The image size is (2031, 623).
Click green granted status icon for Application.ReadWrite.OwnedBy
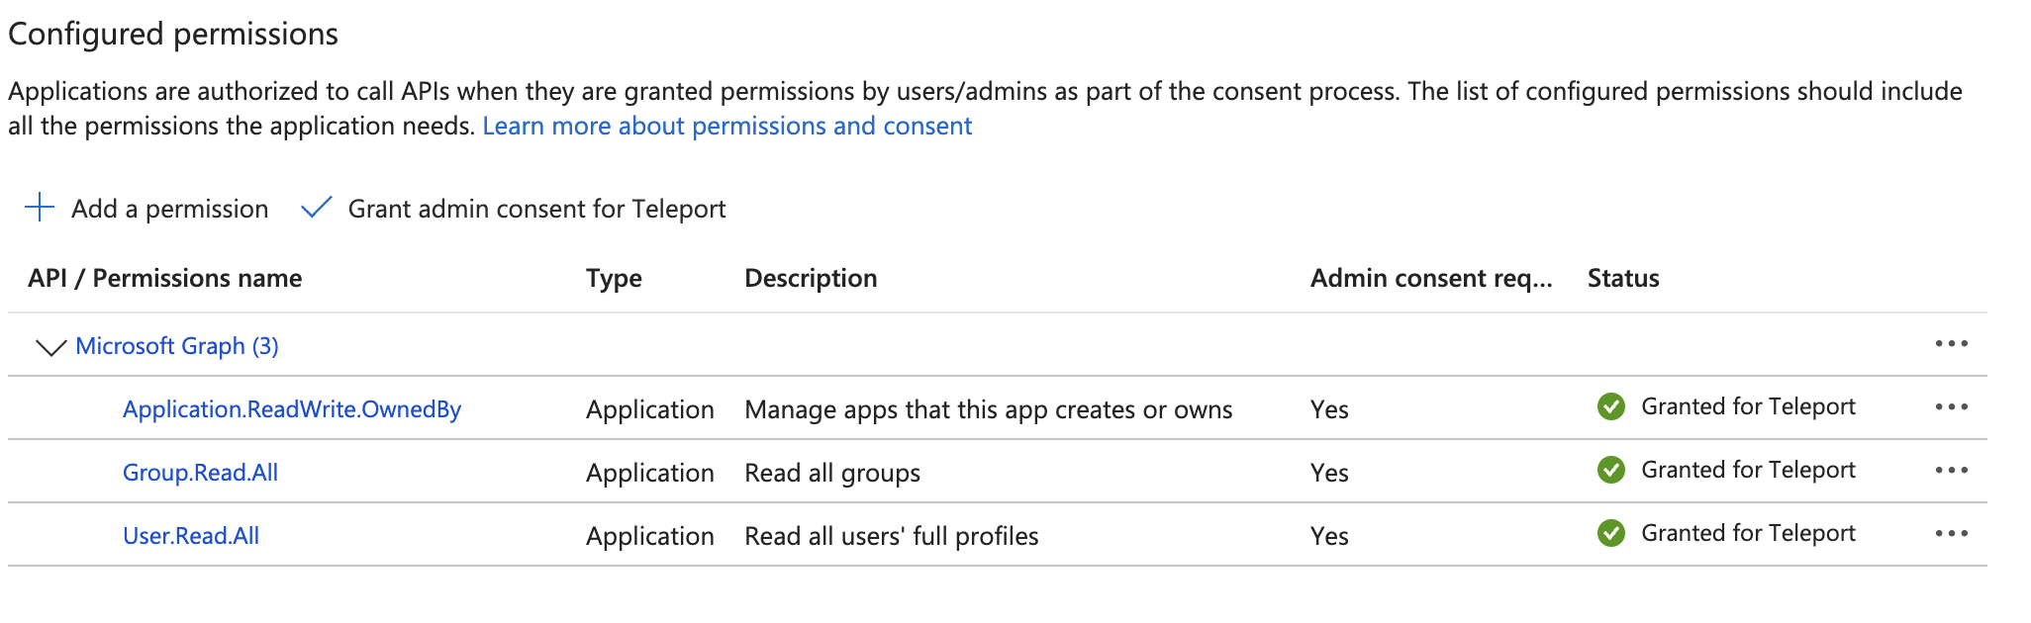click(x=1611, y=406)
